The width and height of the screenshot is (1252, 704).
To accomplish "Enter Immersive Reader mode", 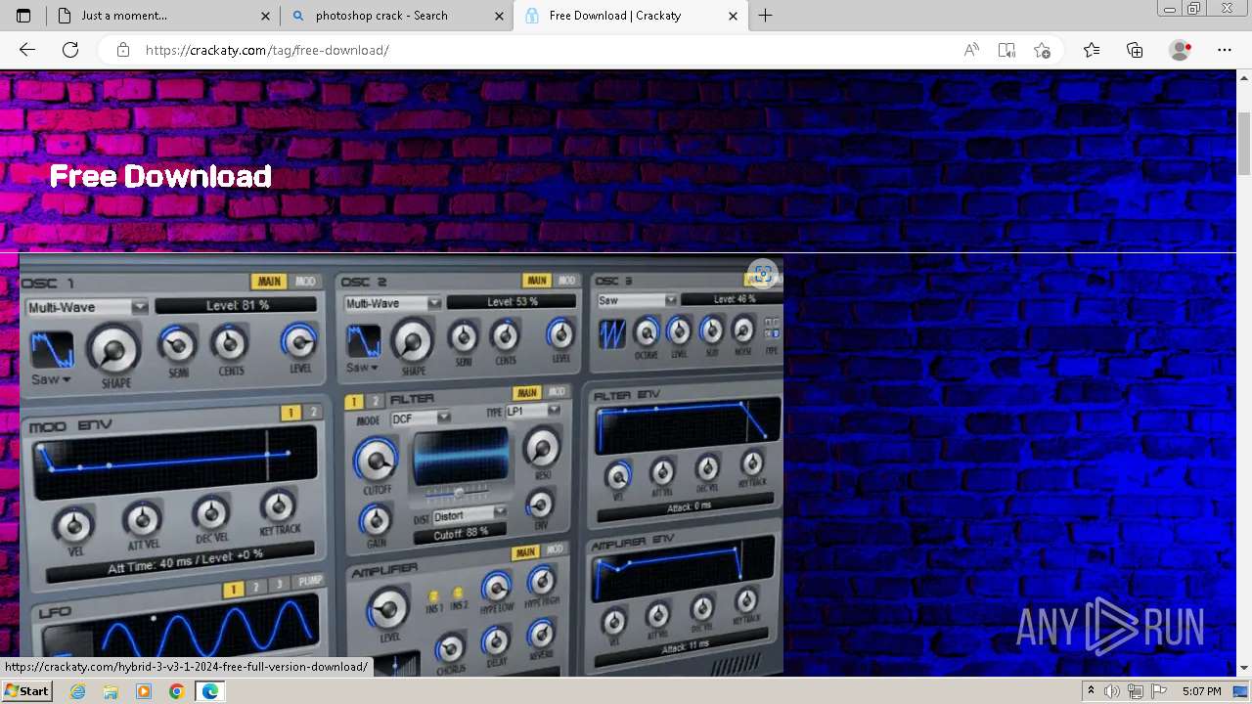I will [1006, 50].
